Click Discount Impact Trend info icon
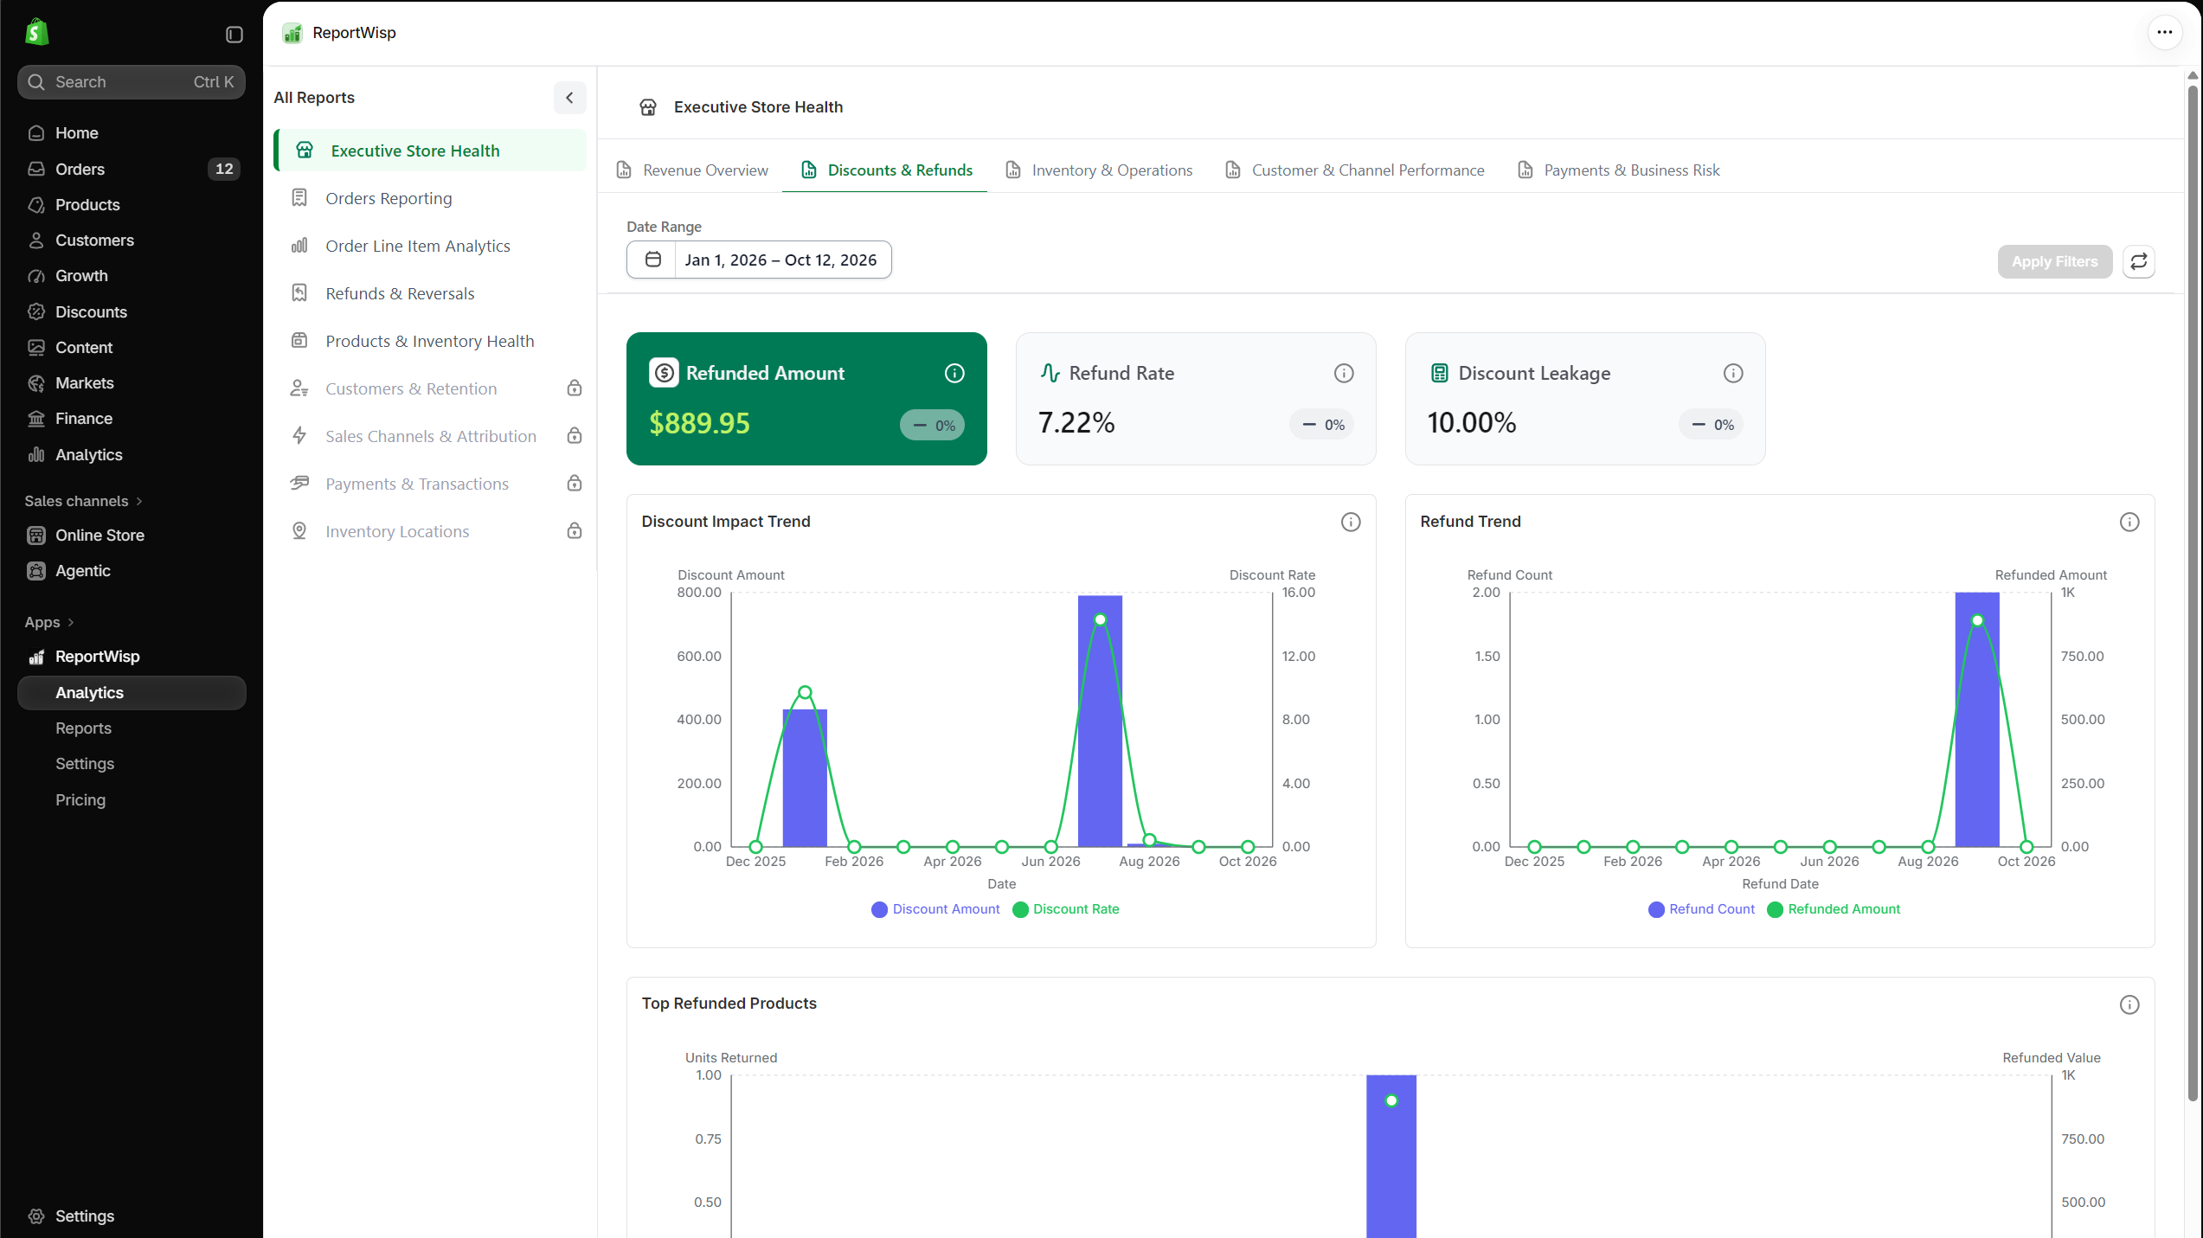This screenshot has width=2203, height=1238. [x=1351, y=522]
